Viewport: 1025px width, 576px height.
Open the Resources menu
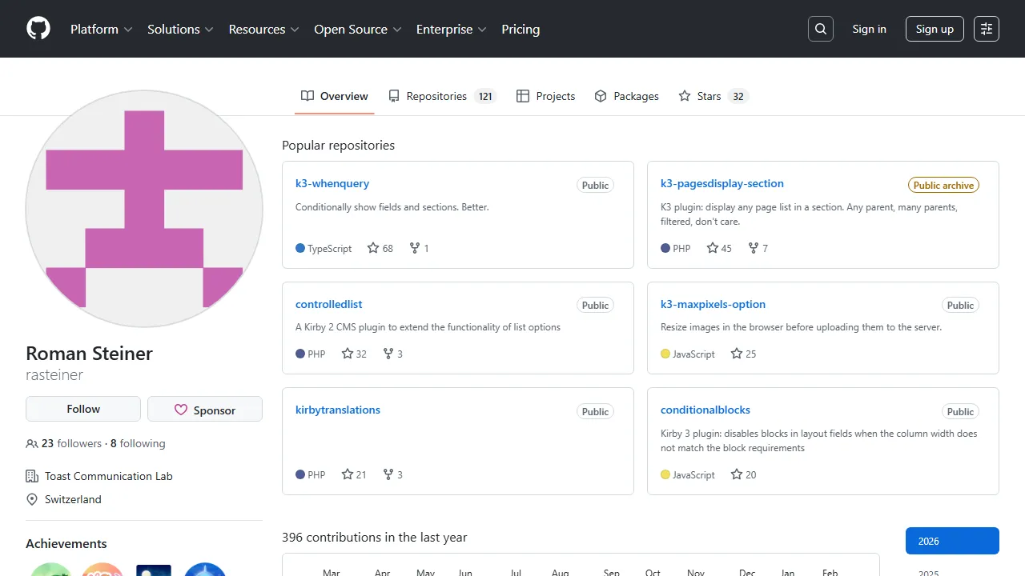(263, 29)
